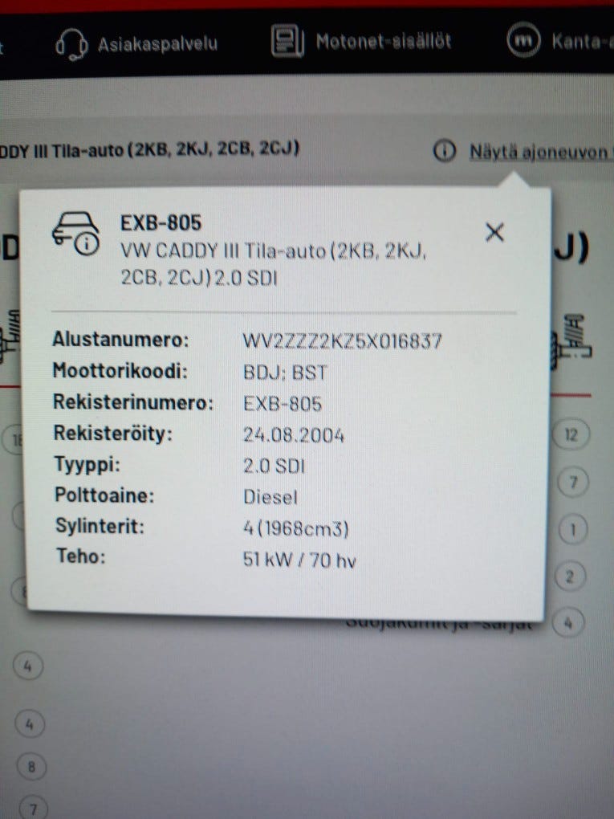Select fuel type Diesel

[x=270, y=497]
